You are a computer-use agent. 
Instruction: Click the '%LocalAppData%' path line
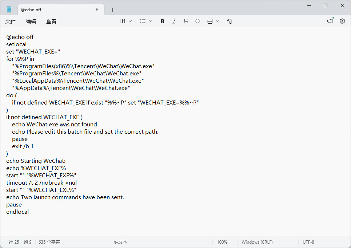click(x=78, y=81)
